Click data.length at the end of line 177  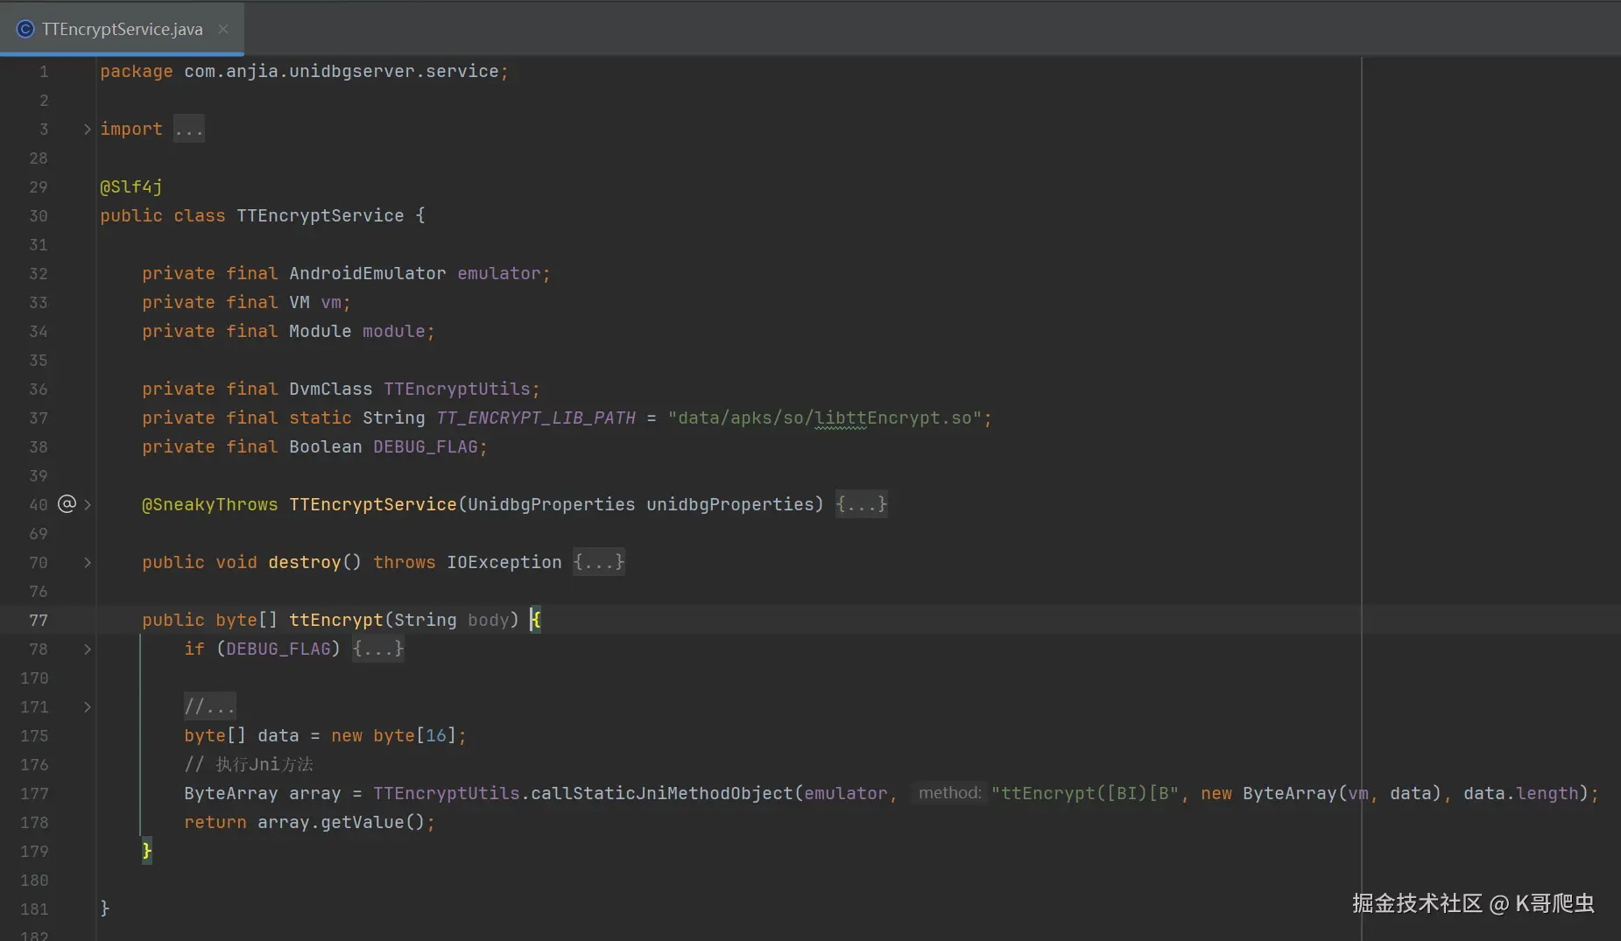(1521, 793)
